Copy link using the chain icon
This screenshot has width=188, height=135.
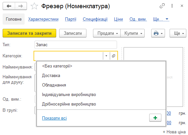click(x=162, y=6)
